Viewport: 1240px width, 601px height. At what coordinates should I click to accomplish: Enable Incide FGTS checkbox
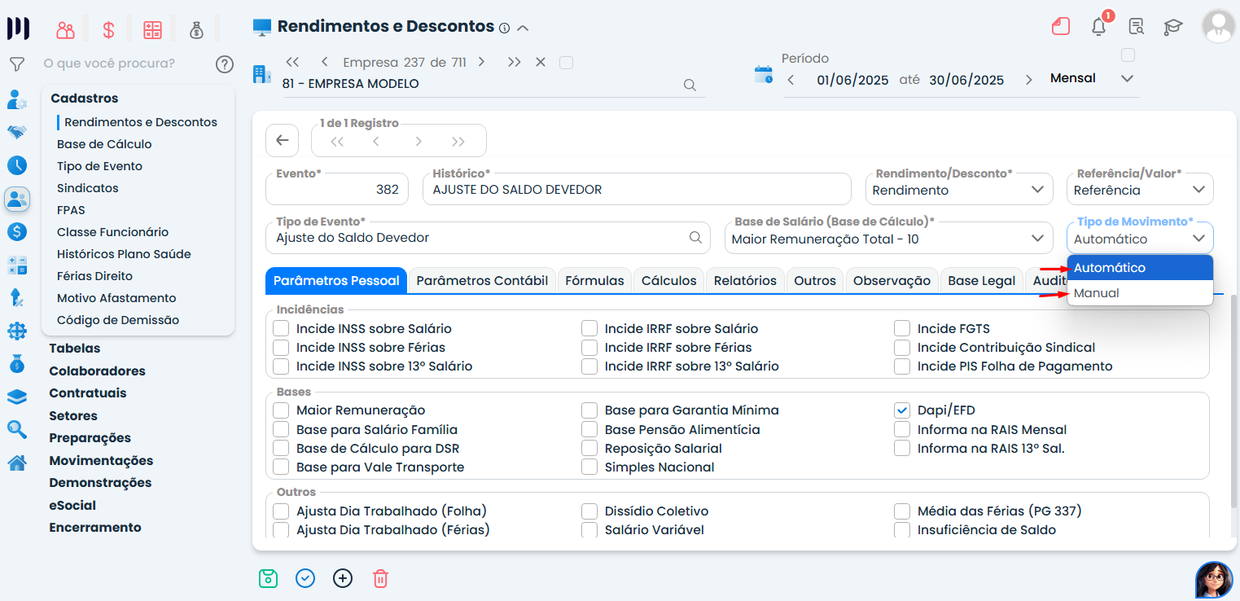(x=902, y=329)
